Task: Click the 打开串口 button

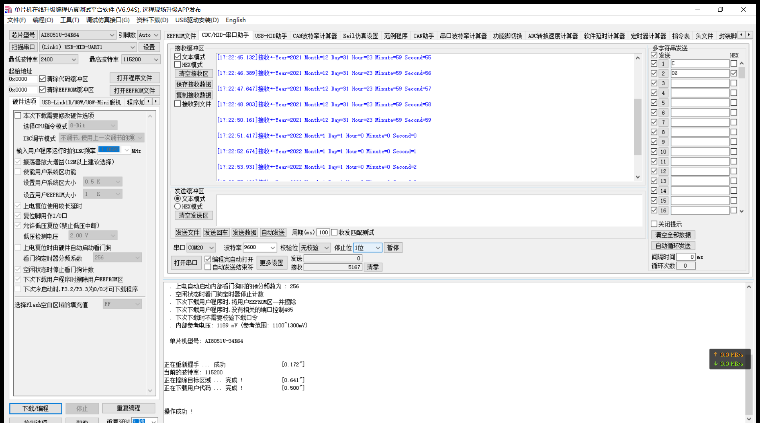Action: 186,263
